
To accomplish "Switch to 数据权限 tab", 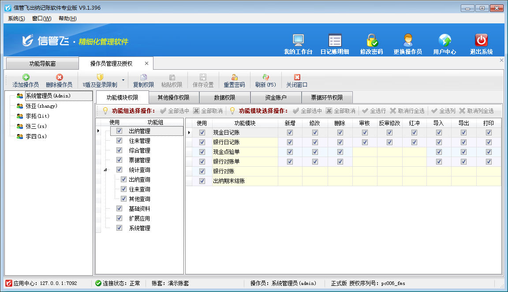I will (224, 97).
